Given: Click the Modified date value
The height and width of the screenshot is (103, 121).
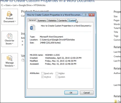Looking at the screenshot, I should click(x=60, y=61).
